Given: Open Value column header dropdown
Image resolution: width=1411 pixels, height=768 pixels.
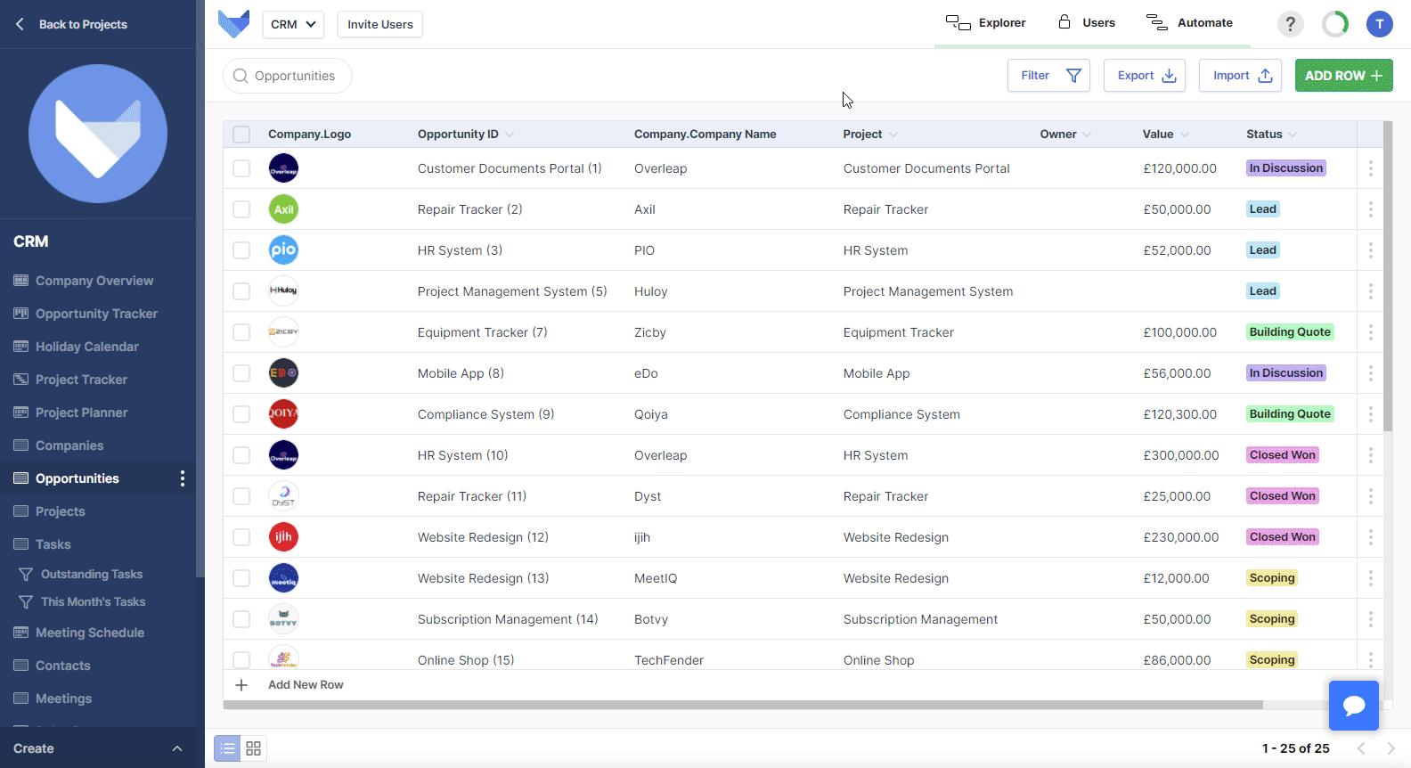Looking at the screenshot, I should (1185, 135).
